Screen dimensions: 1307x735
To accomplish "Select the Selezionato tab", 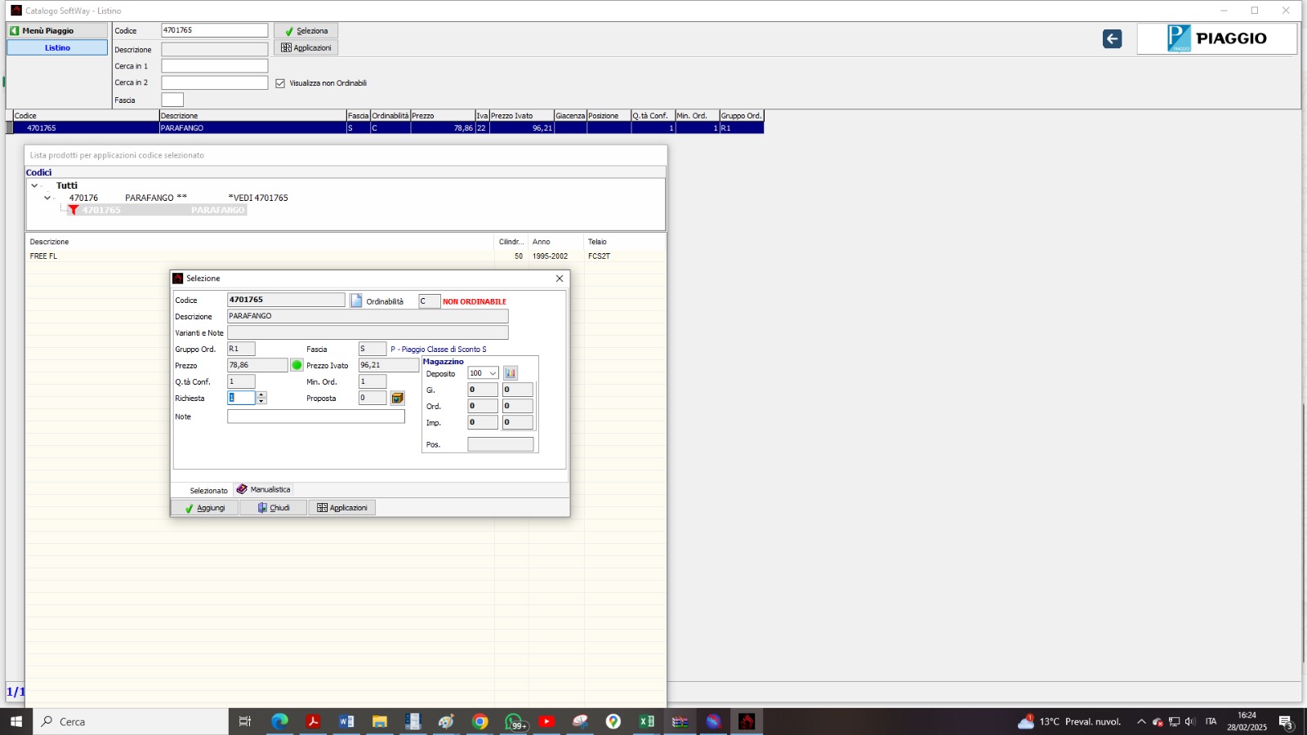I will [208, 490].
